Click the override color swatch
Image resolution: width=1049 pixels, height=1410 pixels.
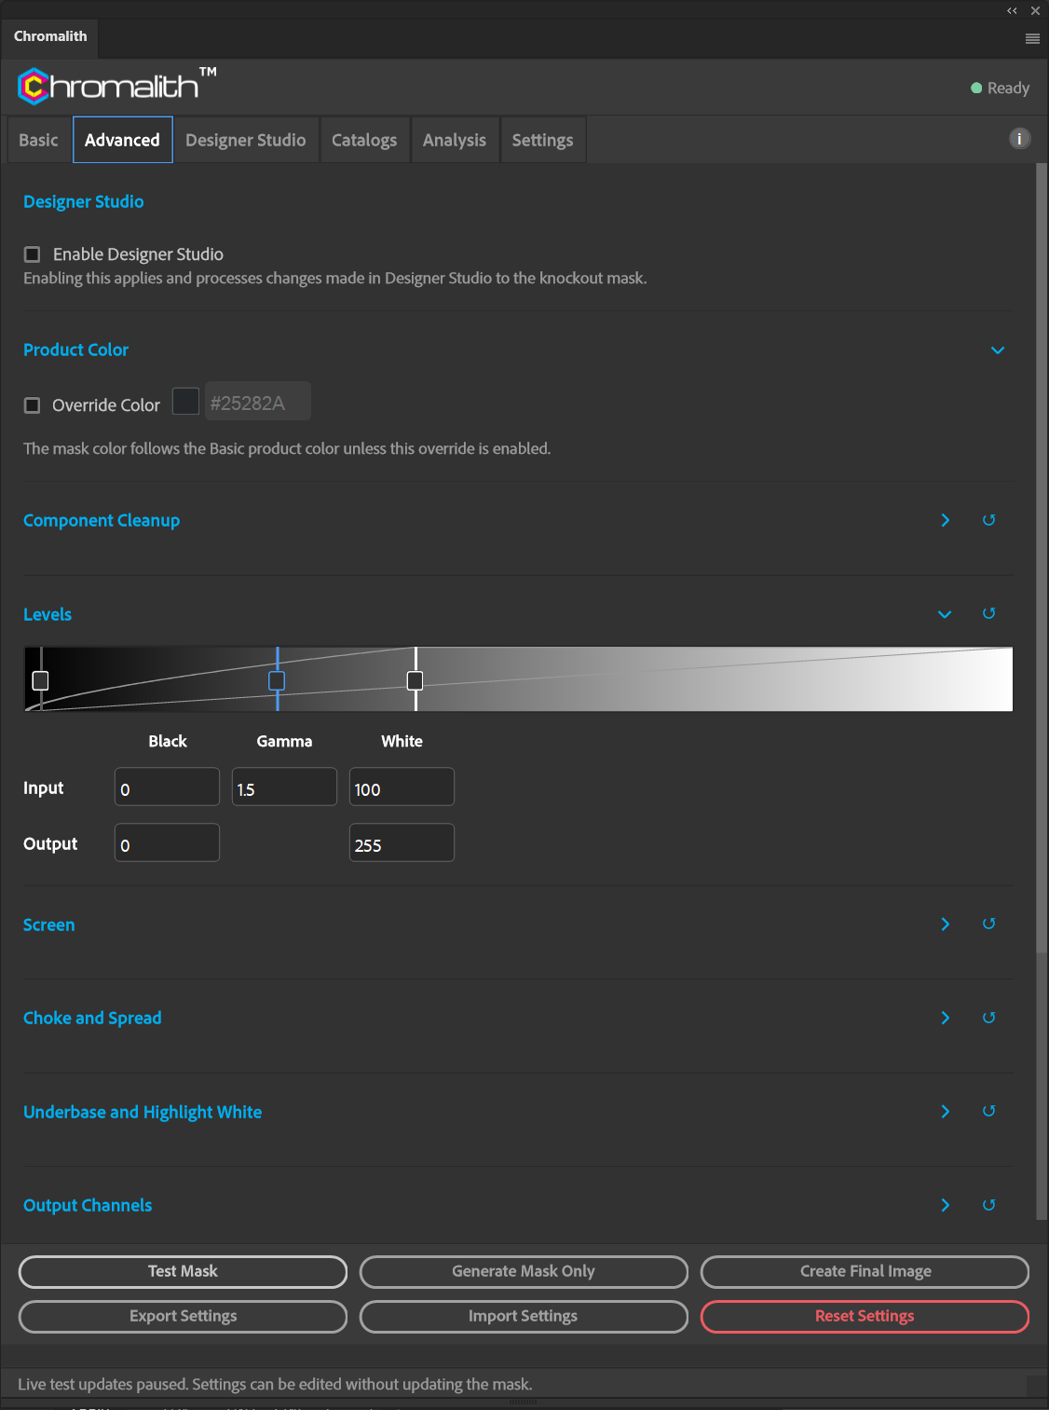(186, 402)
